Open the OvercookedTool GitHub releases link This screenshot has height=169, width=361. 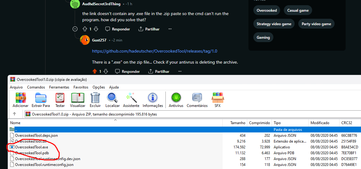point(155,51)
